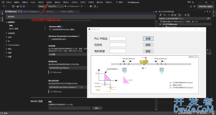Click 连接 button in RXXW_Dor window
Viewport: 216px width, 115px height.
coord(148,39)
